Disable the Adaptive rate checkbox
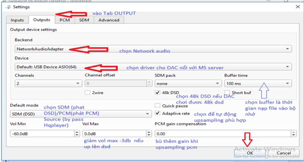Screen dimensions: 304x162 (157, 113)
